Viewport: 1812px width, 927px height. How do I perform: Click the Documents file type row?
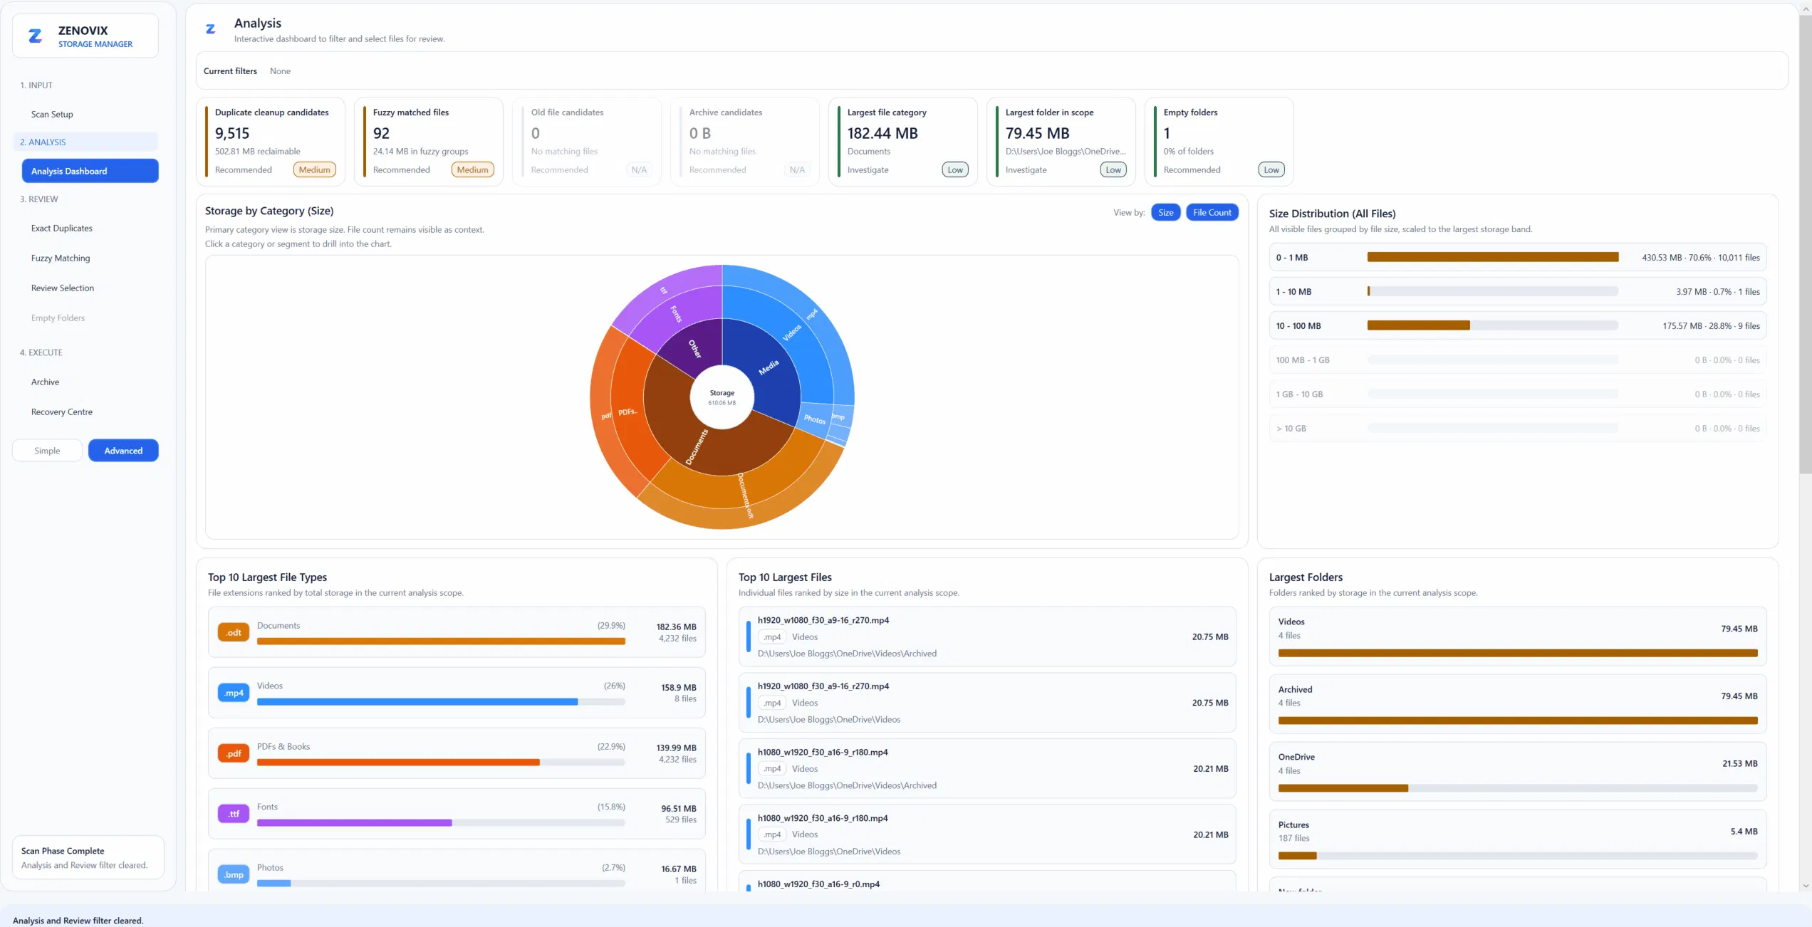457,632
